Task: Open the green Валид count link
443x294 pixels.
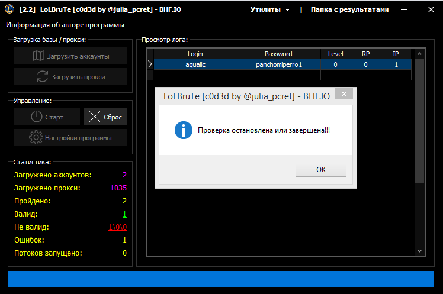Action: click(124, 214)
